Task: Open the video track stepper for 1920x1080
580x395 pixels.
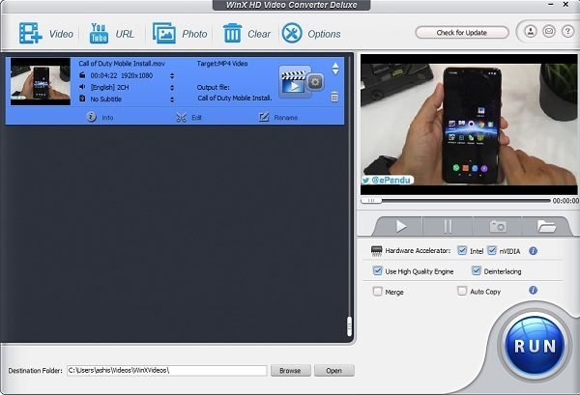Action: pos(172,75)
